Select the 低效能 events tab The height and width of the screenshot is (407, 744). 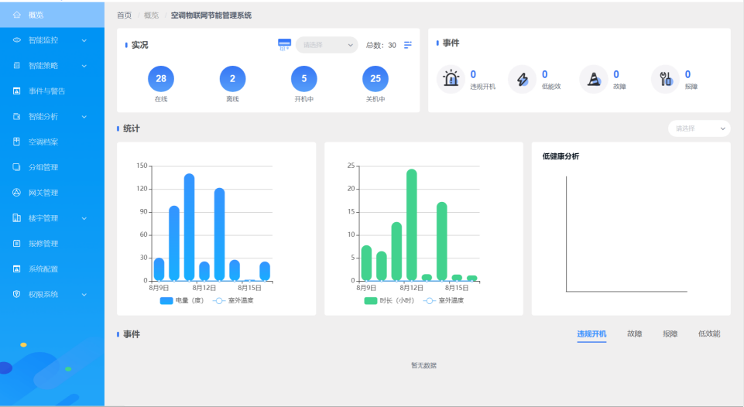coord(708,333)
